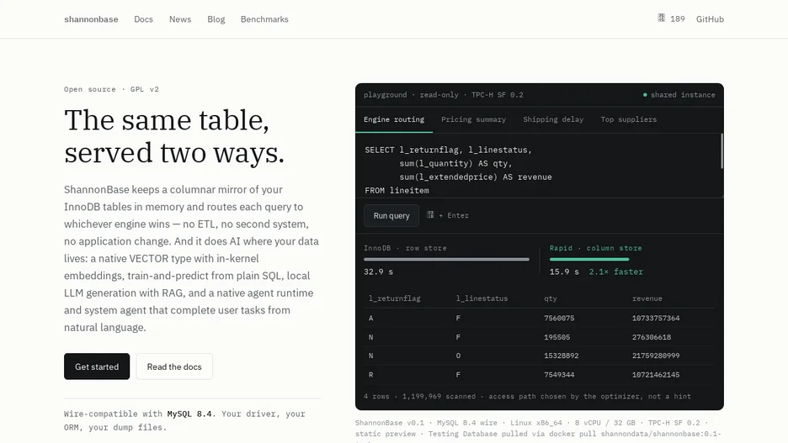The width and height of the screenshot is (788, 443).
Task: Click the playground read-only TPC-H header text
Action: [443, 95]
